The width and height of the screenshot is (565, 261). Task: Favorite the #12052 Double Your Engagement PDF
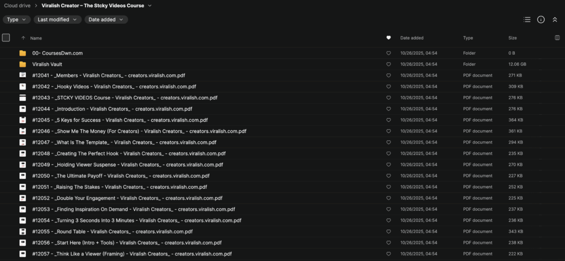[x=388, y=198]
